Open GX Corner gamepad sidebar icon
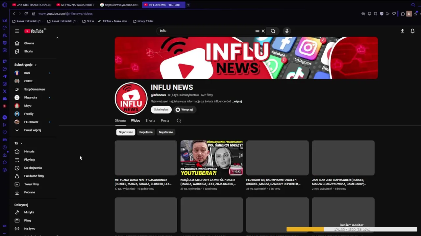 point(5,20)
